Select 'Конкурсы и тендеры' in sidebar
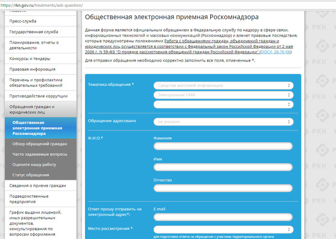Viewport: 336px width, 239px height. 30,59
